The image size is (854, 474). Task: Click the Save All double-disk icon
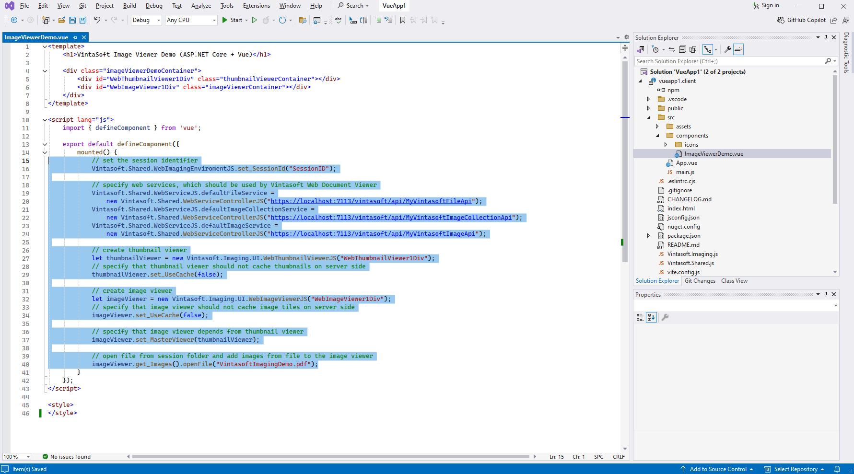83,20
